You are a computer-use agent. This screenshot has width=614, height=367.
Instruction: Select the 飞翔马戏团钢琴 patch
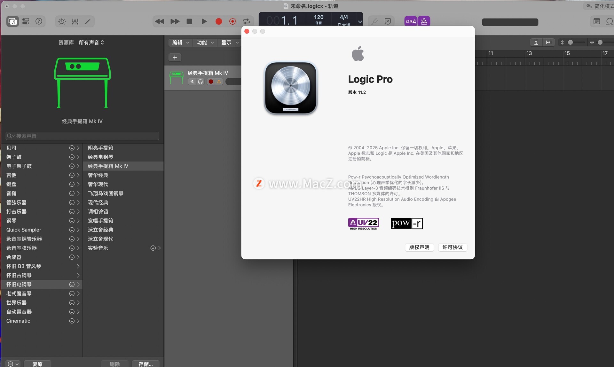(x=123, y=193)
